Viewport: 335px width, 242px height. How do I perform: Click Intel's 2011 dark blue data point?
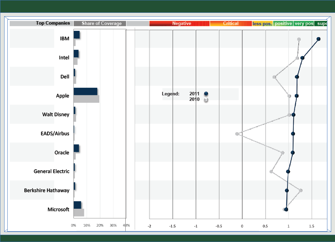click(302, 58)
